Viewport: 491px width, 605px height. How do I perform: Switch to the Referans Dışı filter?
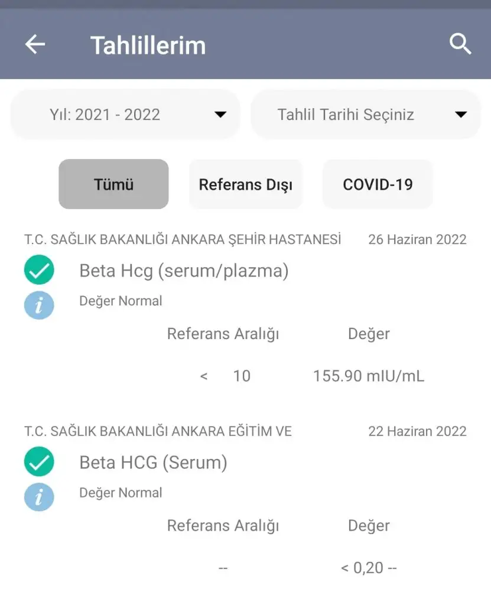pyautogui.click(x=245, y=184)
